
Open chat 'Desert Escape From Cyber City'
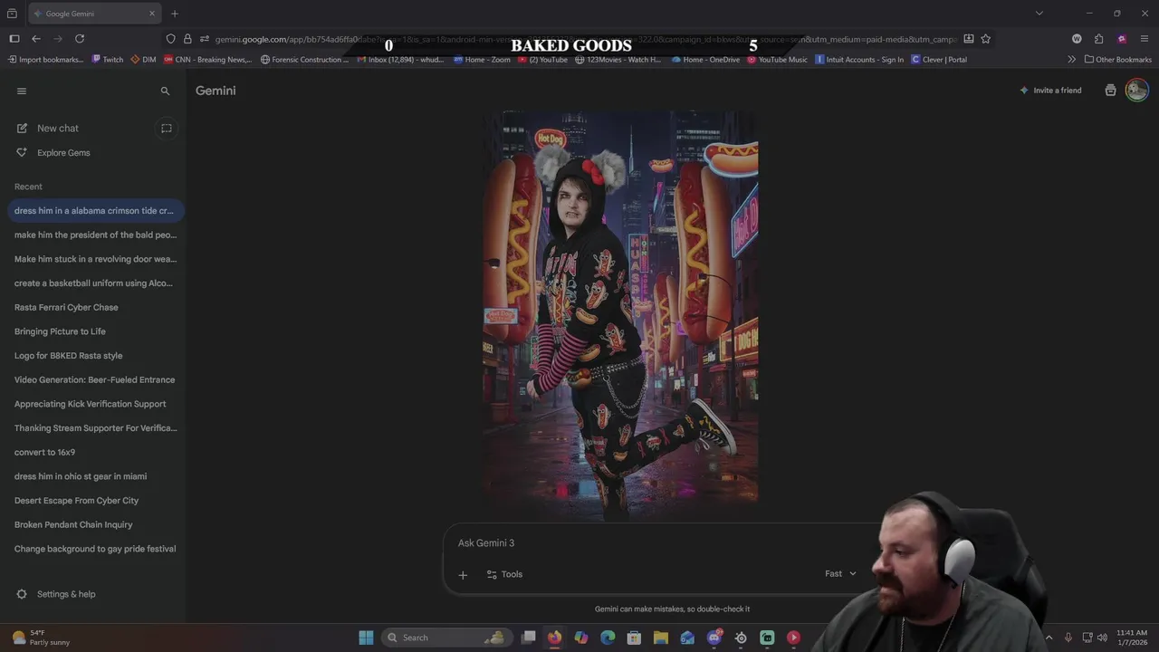pos(95,501)
